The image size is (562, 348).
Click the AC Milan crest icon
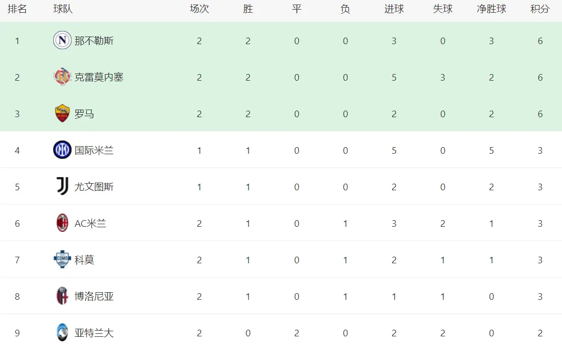point(62,223)
